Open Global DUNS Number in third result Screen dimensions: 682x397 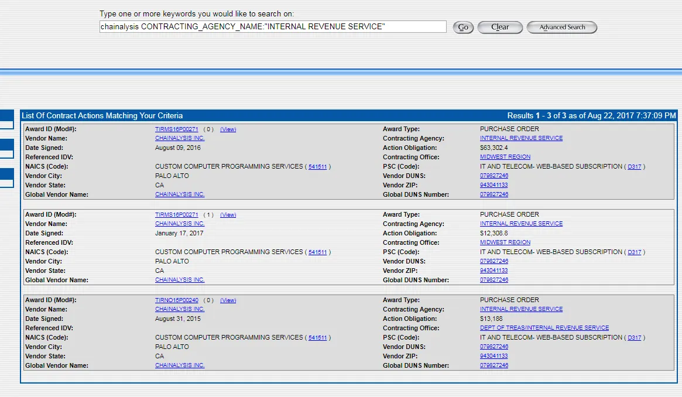click(494, 365)
